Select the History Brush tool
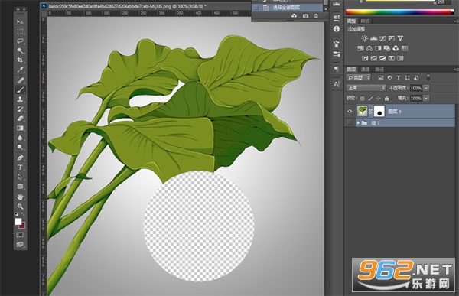459x296 pixels. [20, 109]
